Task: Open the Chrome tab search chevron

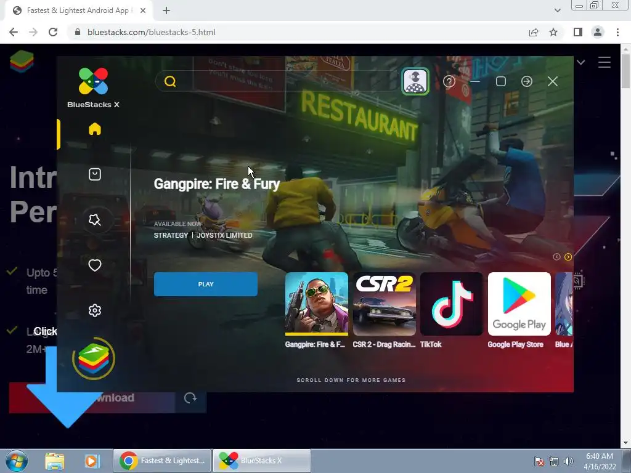Action: coord(557,10)
